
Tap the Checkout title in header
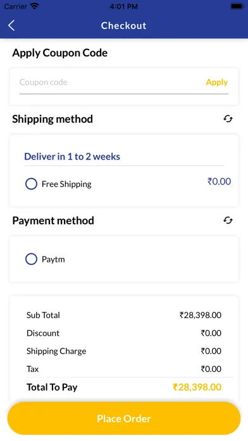point(123,25)
